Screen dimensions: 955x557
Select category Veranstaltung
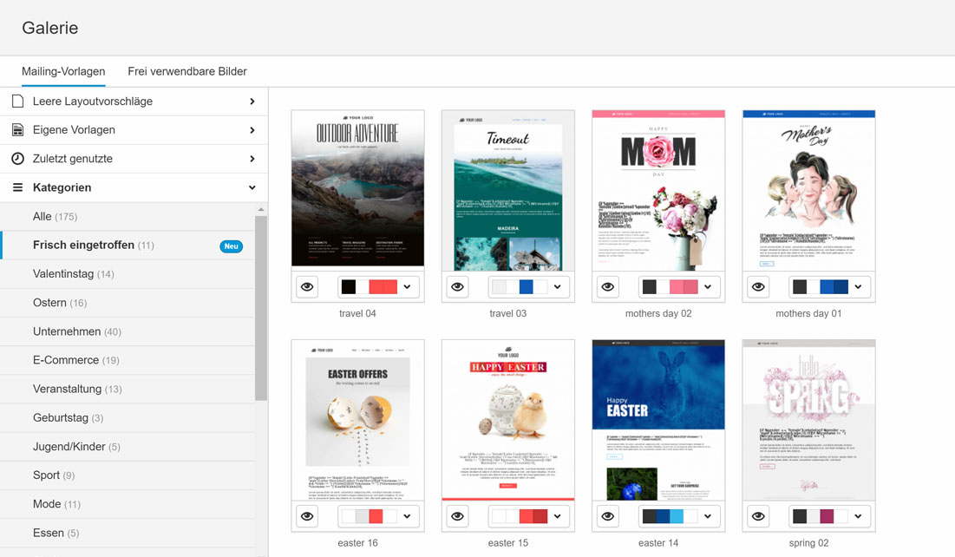pyautogui.click(x=128, y=389)
